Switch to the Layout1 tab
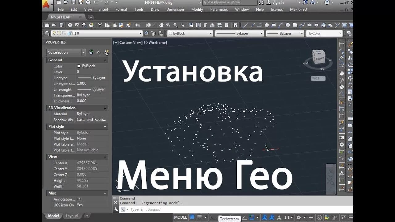 (x=72, y=216)
